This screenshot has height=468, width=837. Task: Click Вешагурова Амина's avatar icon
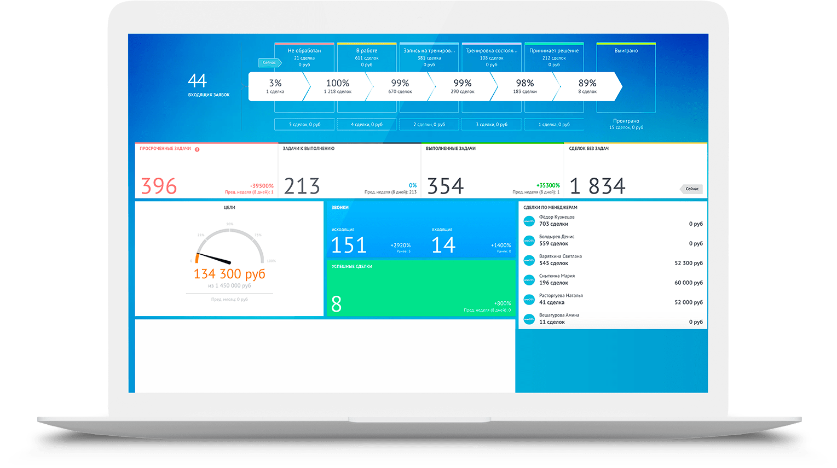click(x=529, y=319)
